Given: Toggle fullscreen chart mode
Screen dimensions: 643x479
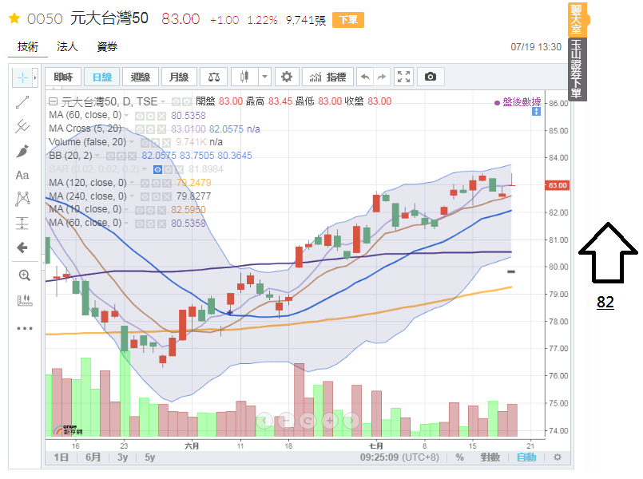Looking at the screenshot, I should pos(403,77).
